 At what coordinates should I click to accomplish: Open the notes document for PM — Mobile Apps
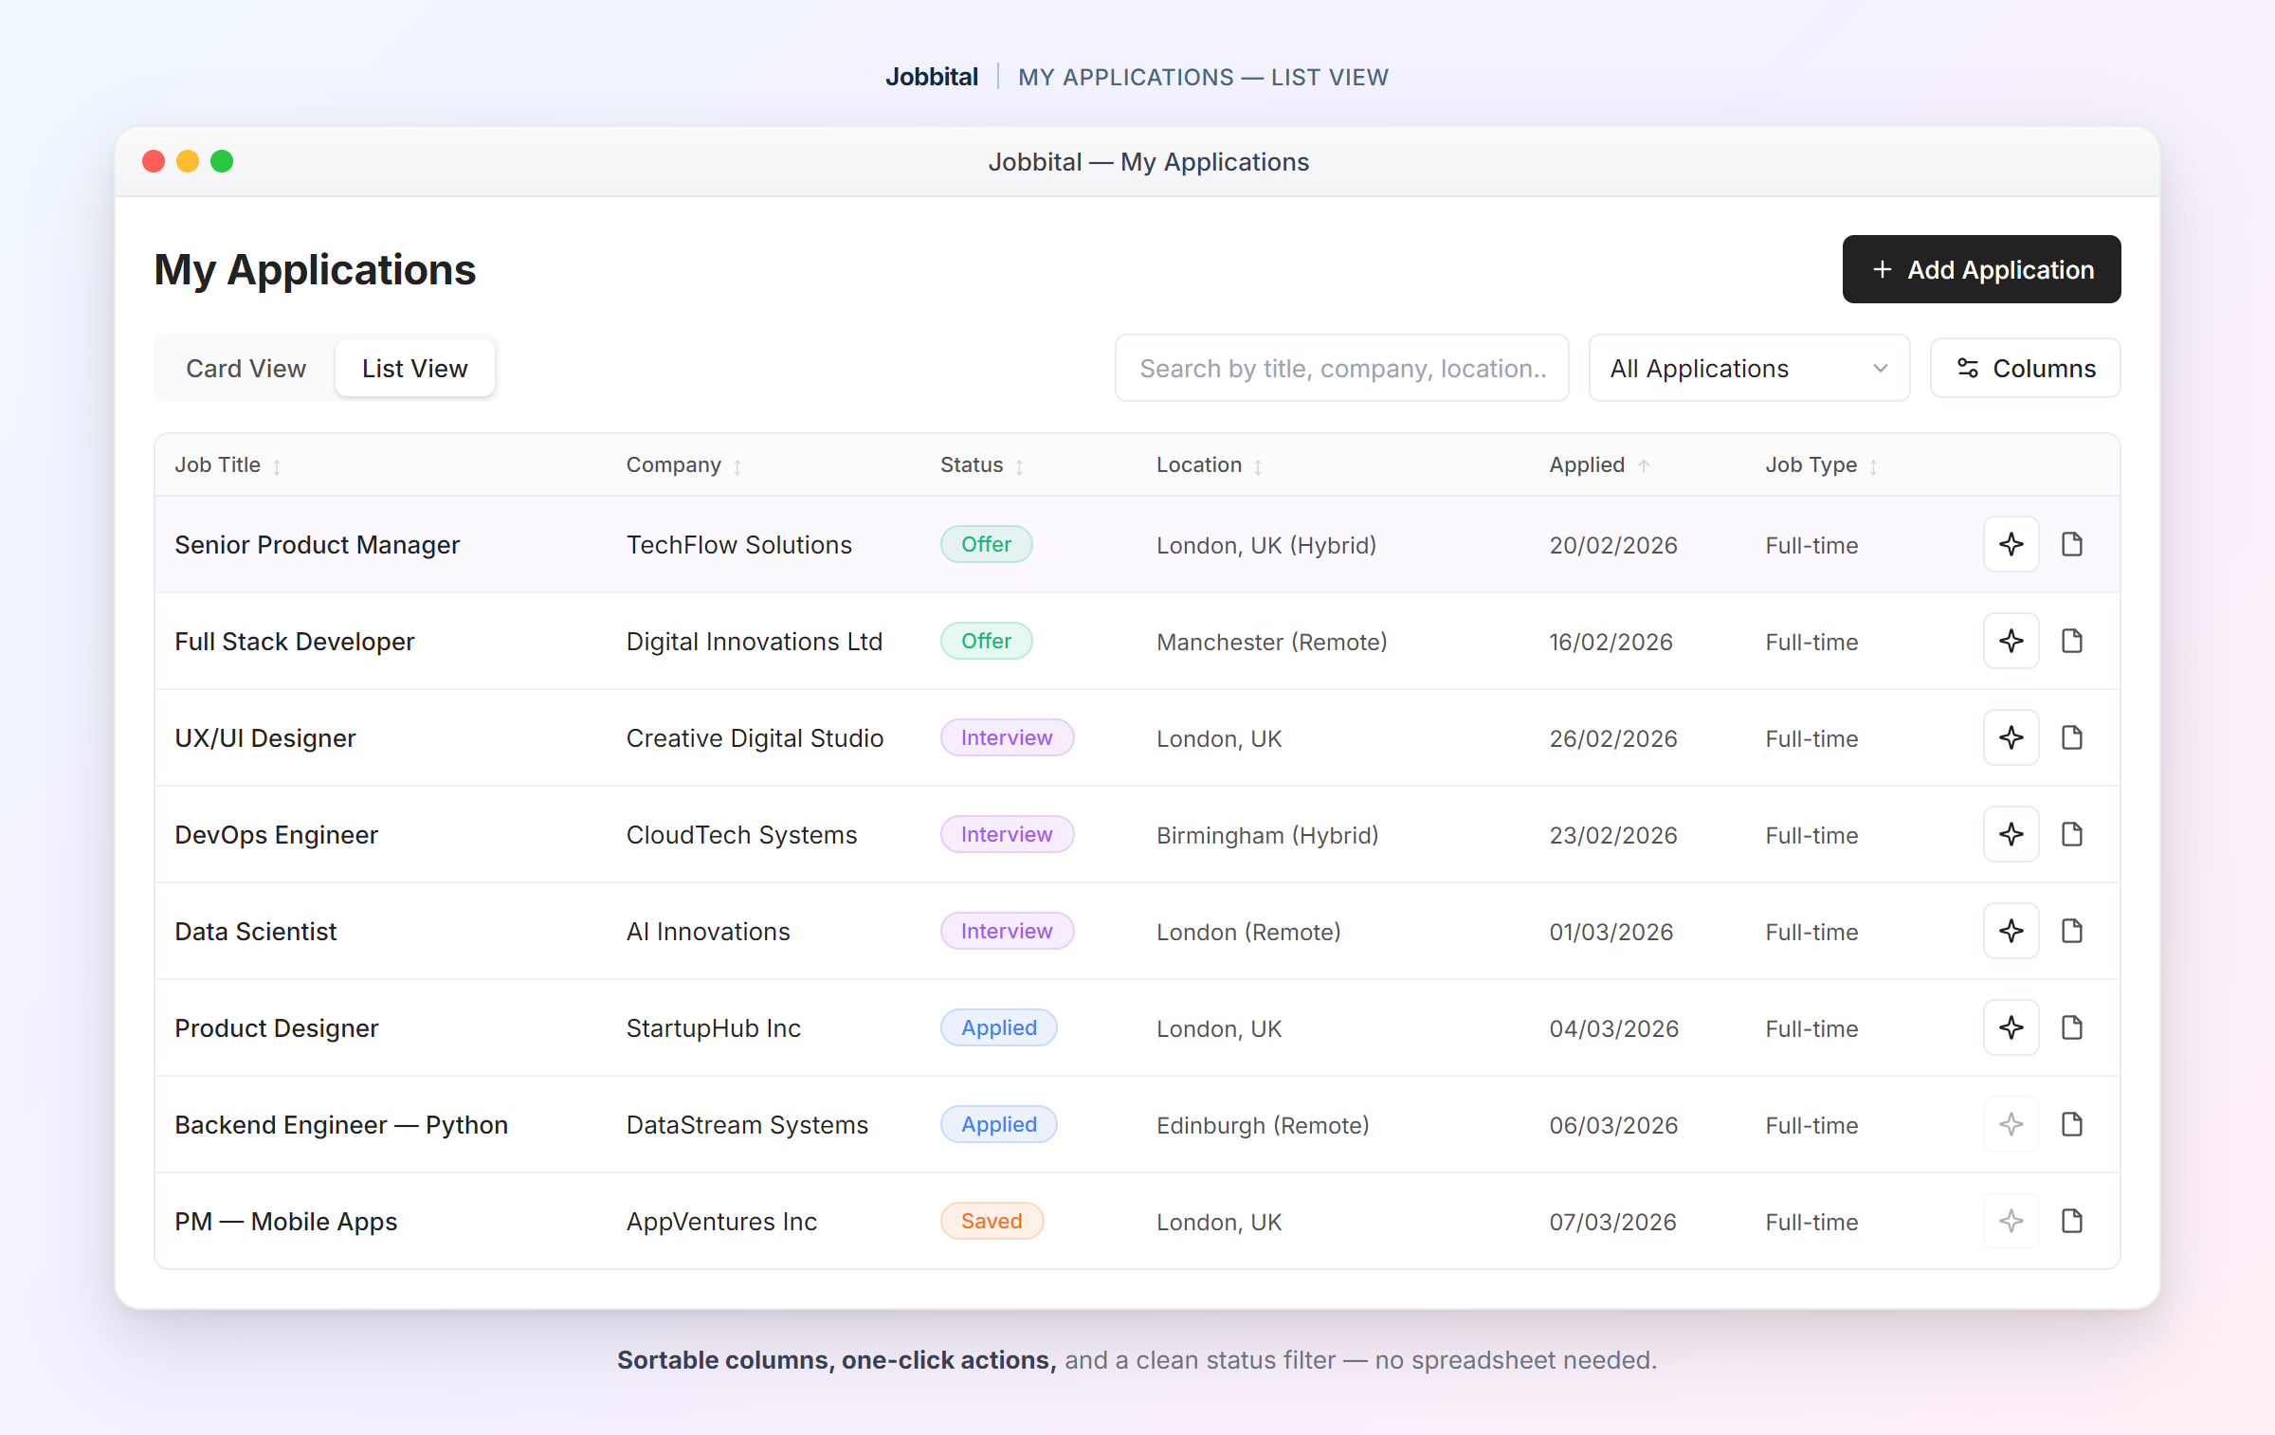tap(2071, 1221)
